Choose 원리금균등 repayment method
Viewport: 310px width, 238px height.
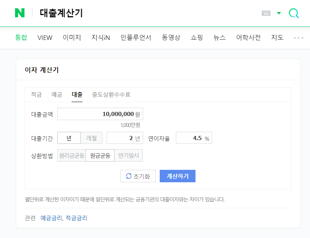point(72,156)
